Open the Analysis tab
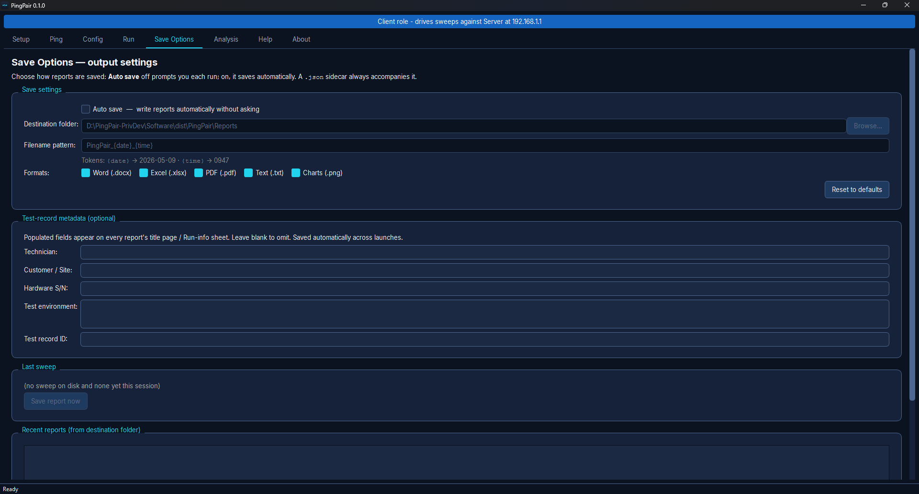Viewport: 919px width, 494px height. (x=226, y=39)
